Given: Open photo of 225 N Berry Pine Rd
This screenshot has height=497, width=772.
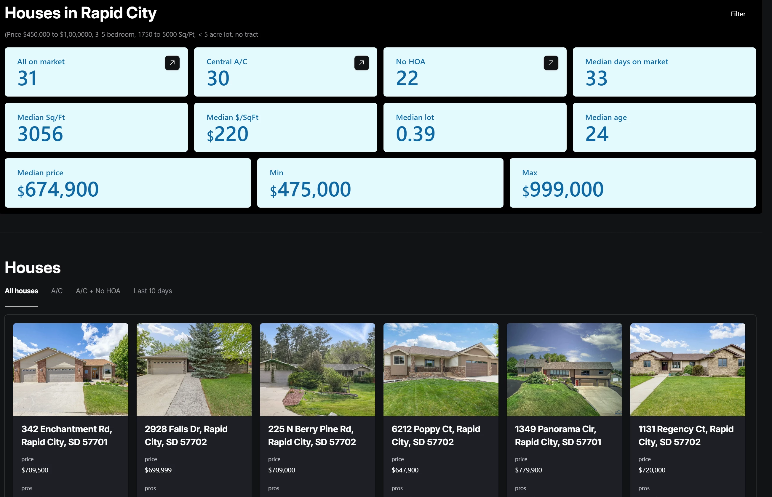Looking at the screenshot, I should pos(317,370).
